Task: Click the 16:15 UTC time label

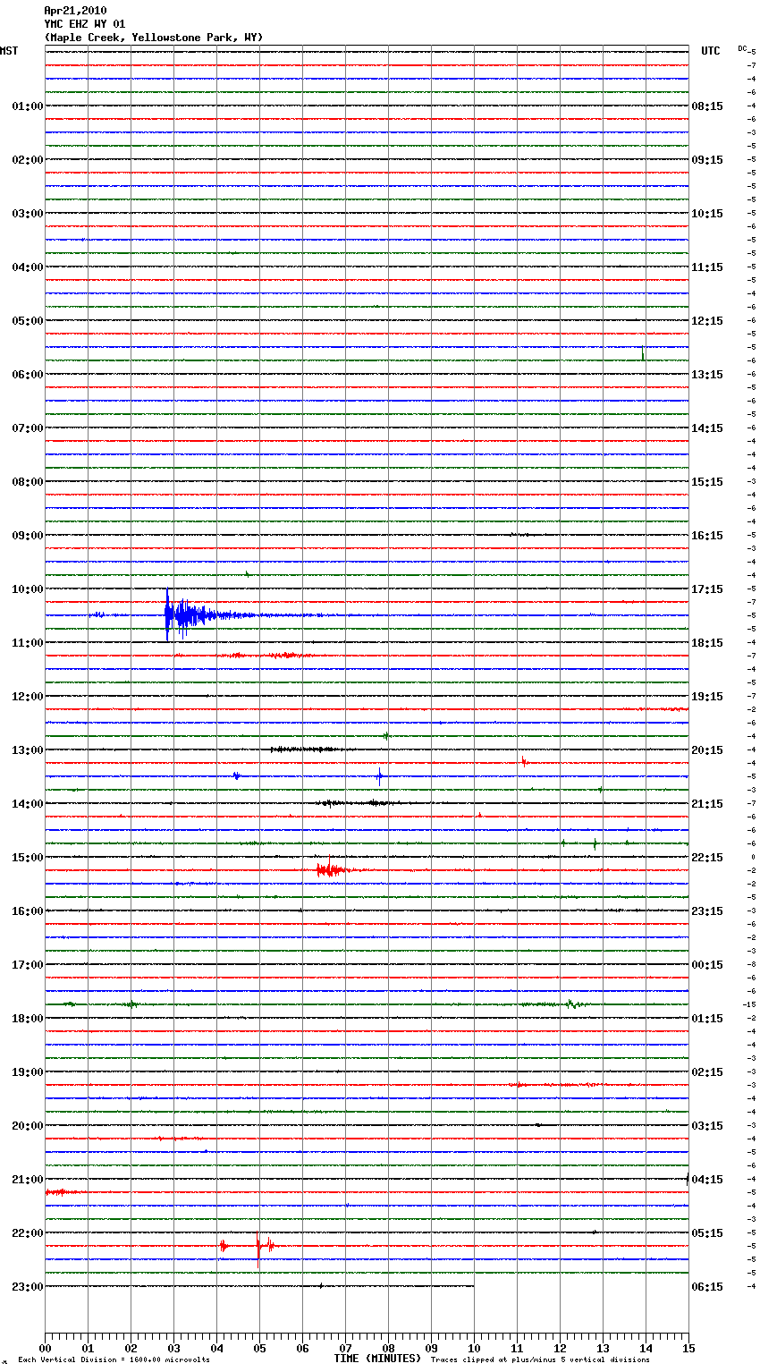Action: point(707,536)
